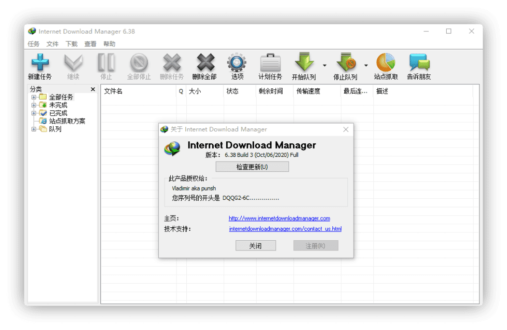Image resolution: width=507 pixels, height=330 pixels.
Task: Open the 文件 menu
Action: 53,44
